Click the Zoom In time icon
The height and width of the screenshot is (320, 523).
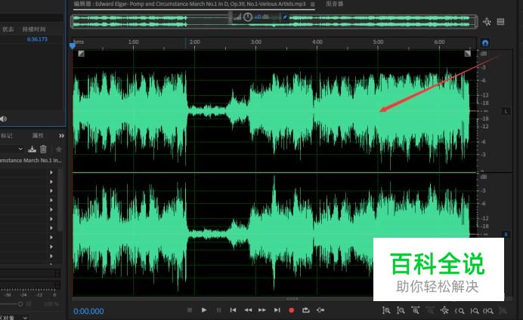(x=415, y=311)
